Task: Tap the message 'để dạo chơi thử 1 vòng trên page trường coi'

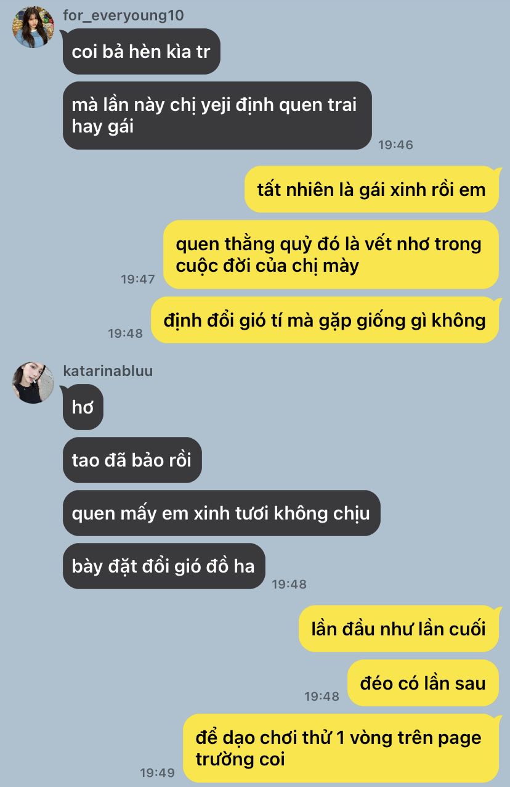Action: pyautogui.click(x=341, y=748)
